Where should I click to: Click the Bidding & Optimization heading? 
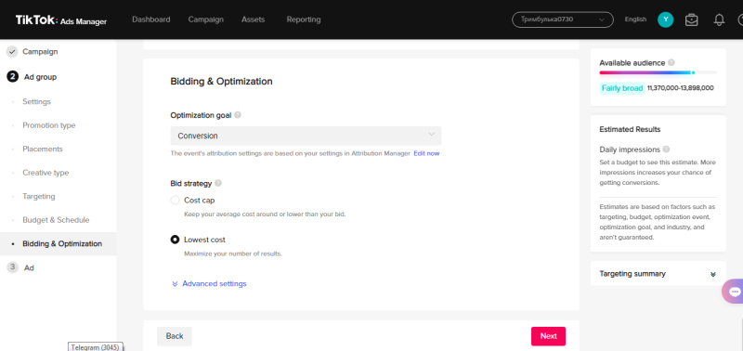[221, 81]
